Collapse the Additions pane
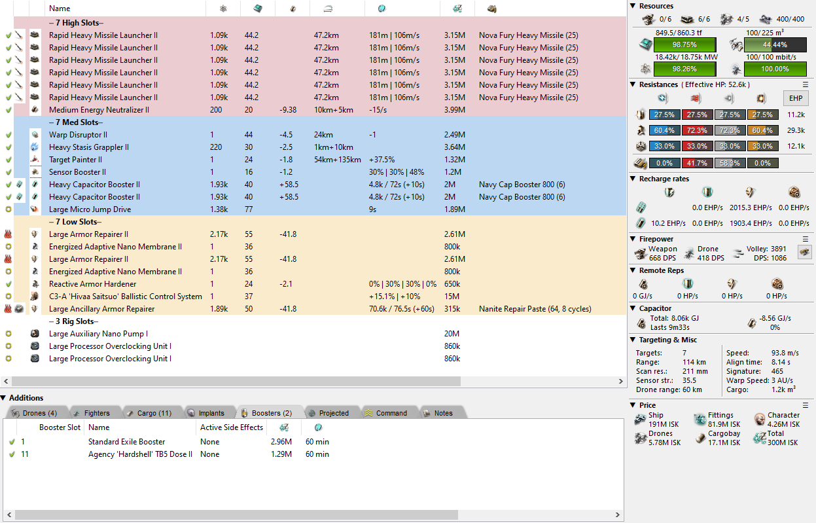816x523 pixels. 4,398
